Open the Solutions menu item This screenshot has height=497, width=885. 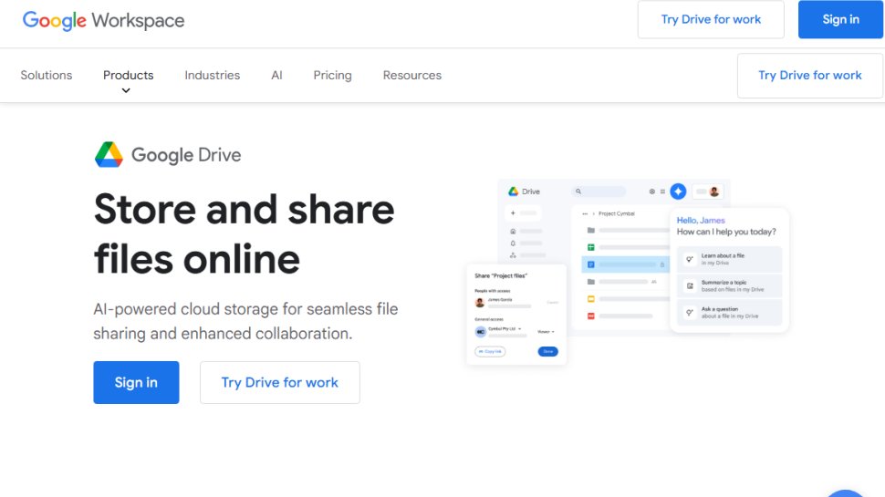[47, 75]
